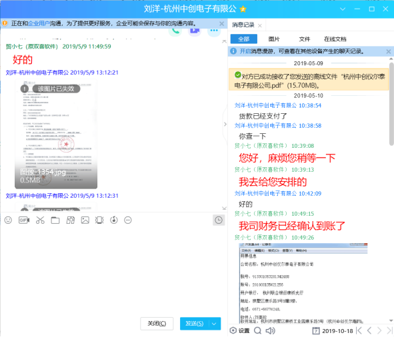The height and width of the screenshot is (337, 394).
Task: Switch to the 全部 filter tab
Action: 244,39
